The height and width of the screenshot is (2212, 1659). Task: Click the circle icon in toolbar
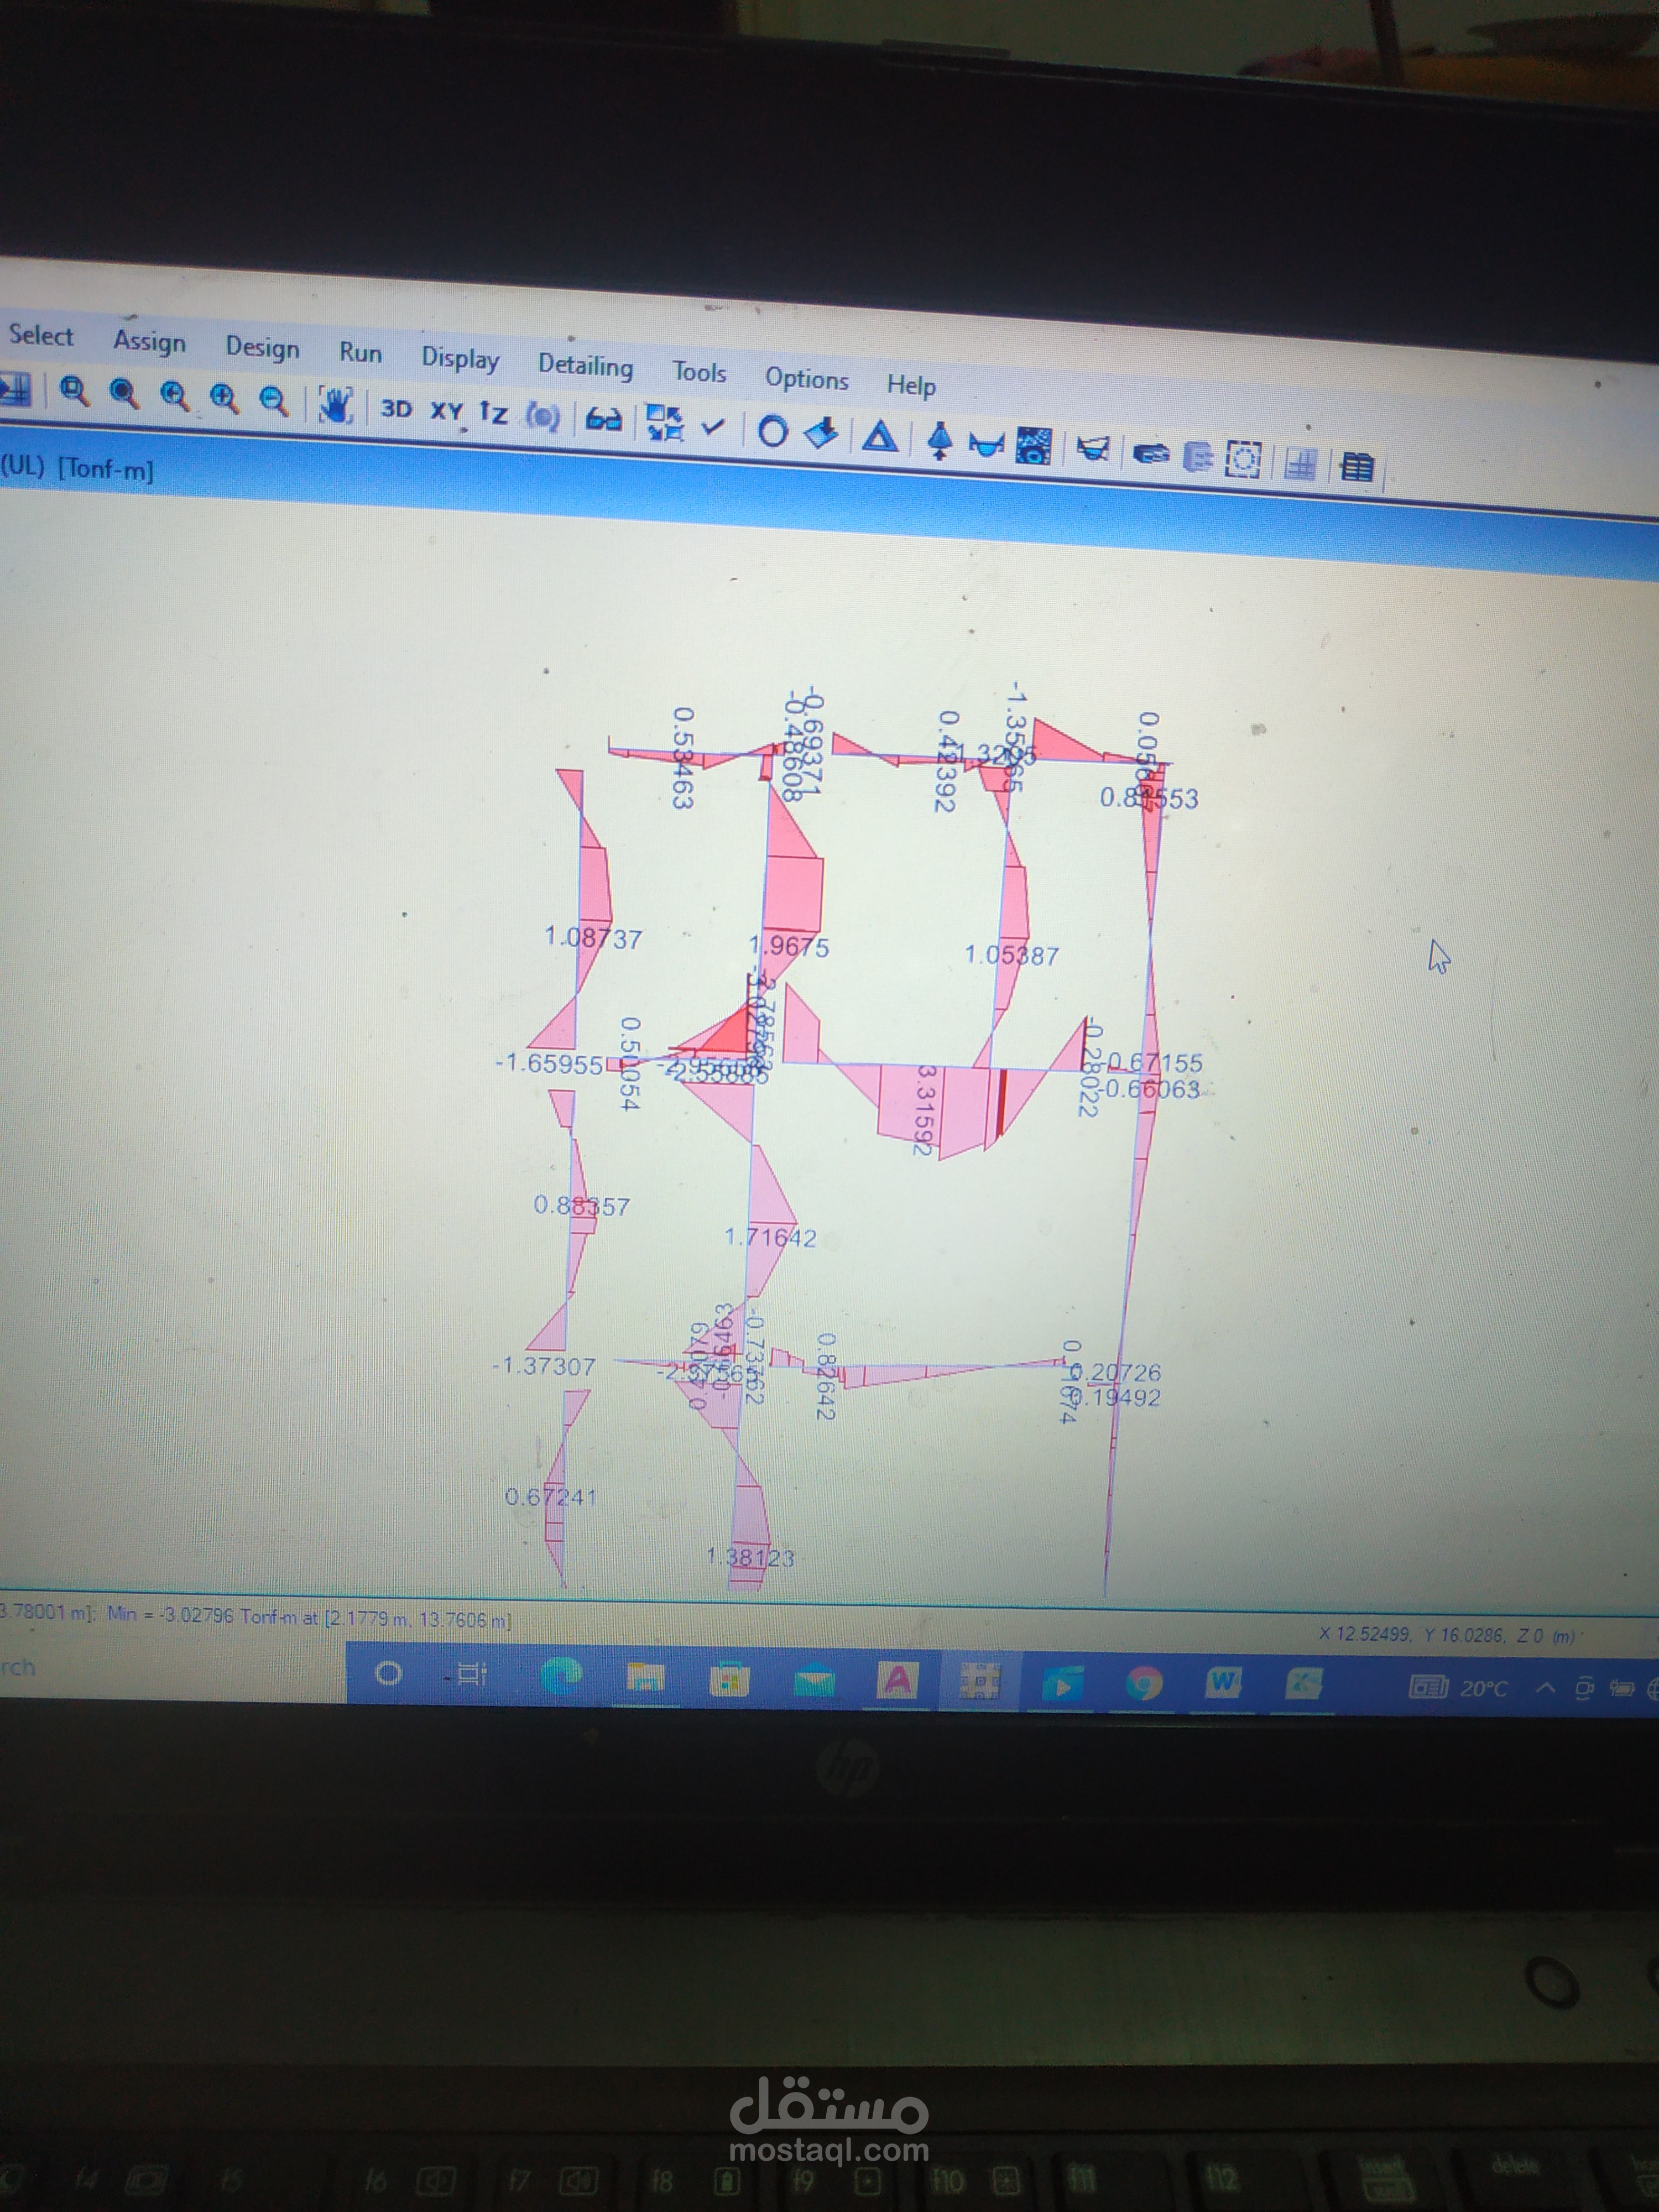click(x=772, y=432)
